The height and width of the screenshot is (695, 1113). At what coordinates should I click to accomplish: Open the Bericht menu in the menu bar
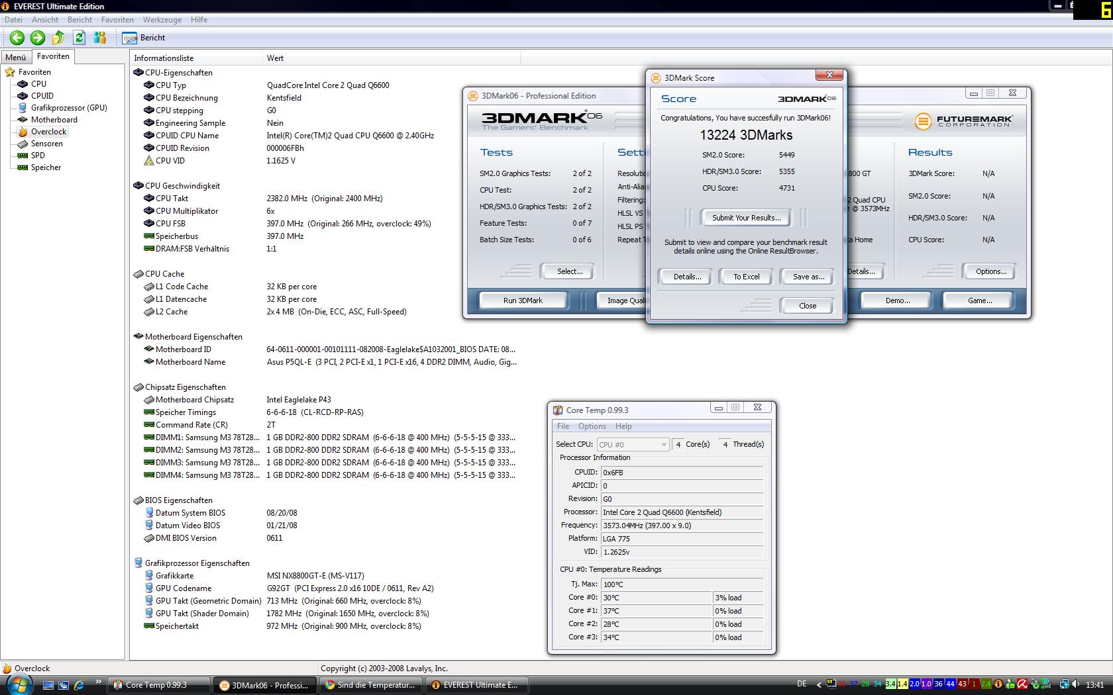pyautogui.click(x=79, y=20)
